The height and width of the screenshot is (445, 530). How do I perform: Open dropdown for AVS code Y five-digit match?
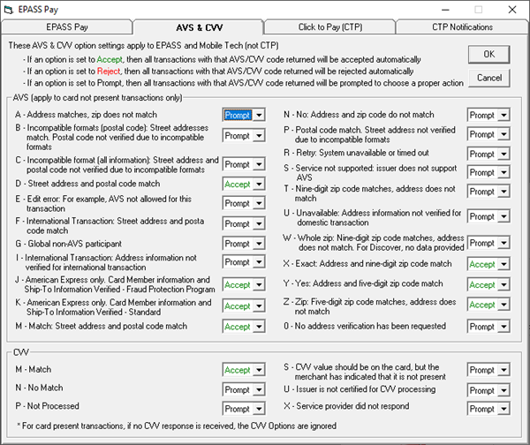coord(503,285)
